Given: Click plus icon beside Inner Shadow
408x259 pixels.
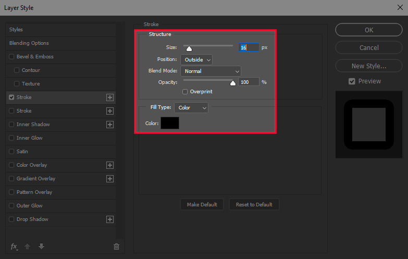Looking at the screenshot, I should tap(110, 125).
